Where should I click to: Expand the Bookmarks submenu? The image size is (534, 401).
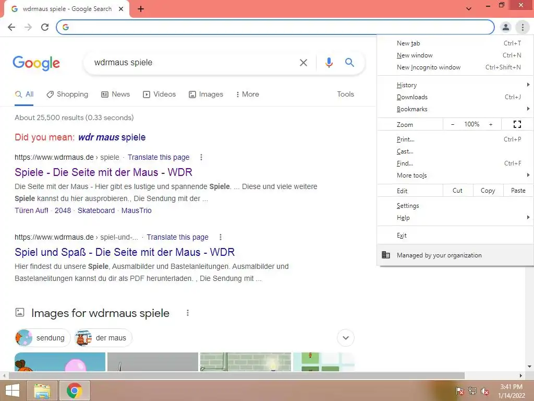pyautogui.click(x=455, y=109)
